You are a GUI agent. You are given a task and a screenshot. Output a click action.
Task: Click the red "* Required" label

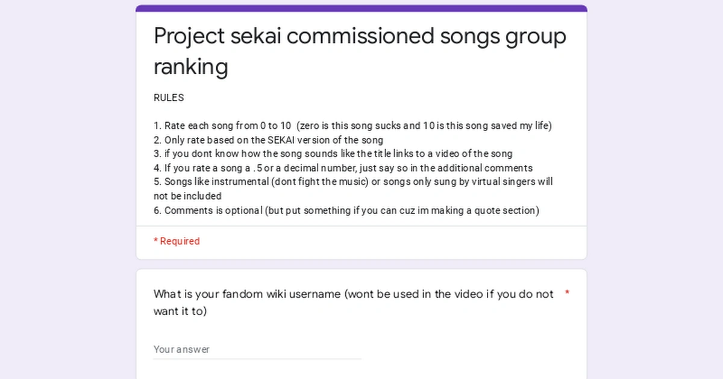click(x=177, y=241)
